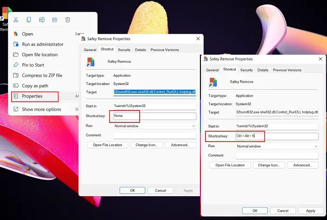Image resolution: width=327 pixels, height=220 pixels.
Task: Click Apply in right Properties window
Action: (x=311, y=211)
